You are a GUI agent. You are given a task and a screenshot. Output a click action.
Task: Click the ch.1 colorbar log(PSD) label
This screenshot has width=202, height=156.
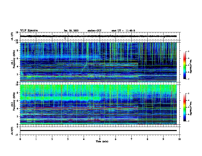(x=191, y=67)
